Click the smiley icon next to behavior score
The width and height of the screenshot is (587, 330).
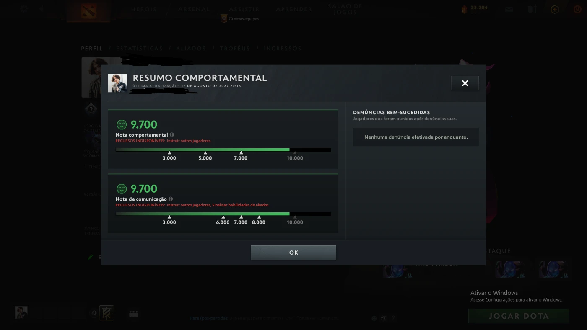click(122, 125)
